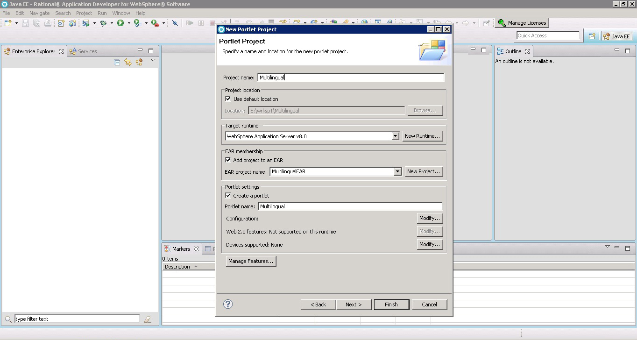Click the Quick Access search box
The height and width of the screenshot is (340, 637).
pyautogui.click(x=548, y=35)
